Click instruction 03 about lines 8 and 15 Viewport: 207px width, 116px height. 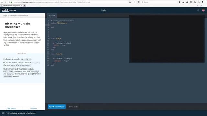[x=22, y=73]
